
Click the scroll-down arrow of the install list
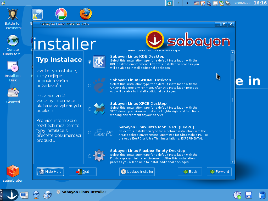[232, 162]
